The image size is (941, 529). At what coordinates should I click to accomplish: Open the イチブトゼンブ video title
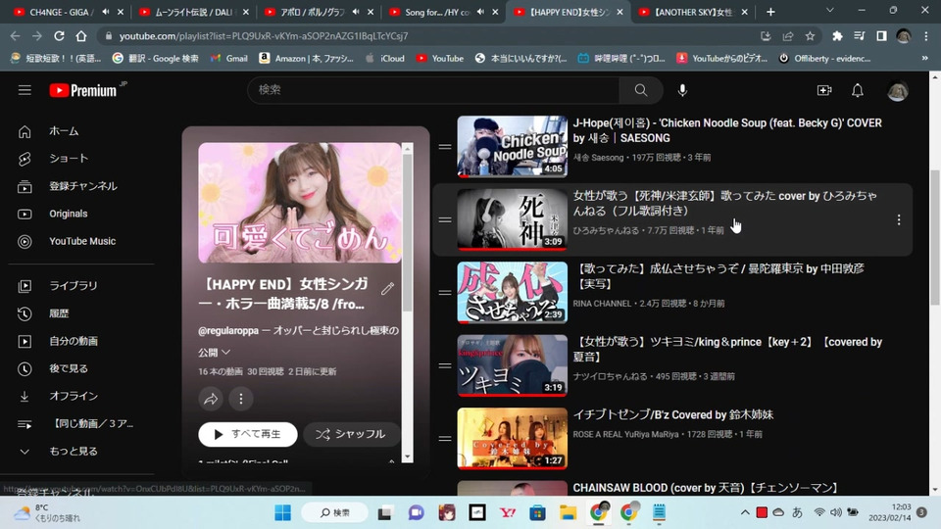672,415
